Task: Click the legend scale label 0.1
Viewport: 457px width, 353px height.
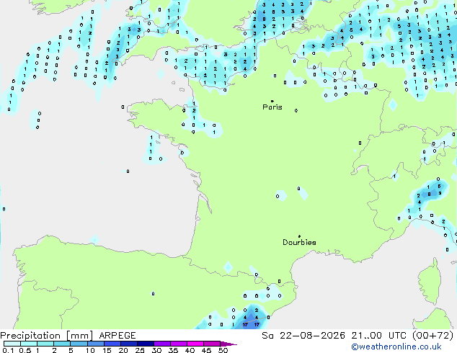Action: click(x=8, y=350)
